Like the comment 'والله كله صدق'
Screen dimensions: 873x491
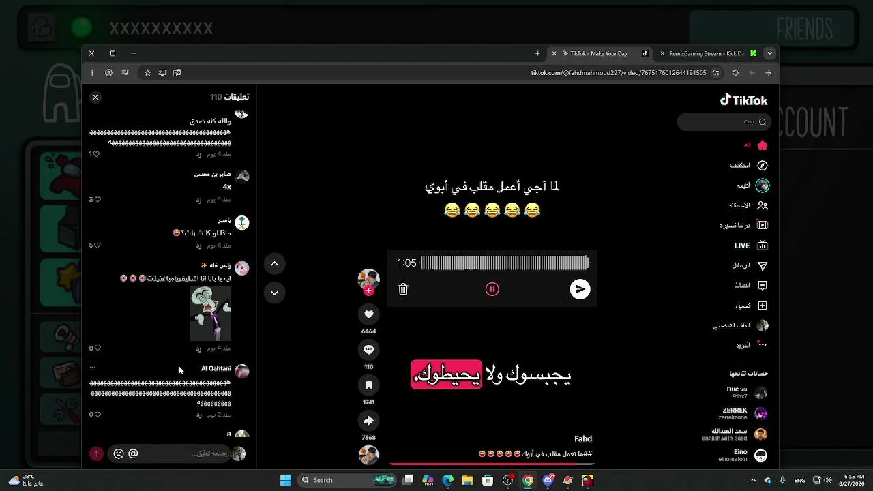coord(97,154)
